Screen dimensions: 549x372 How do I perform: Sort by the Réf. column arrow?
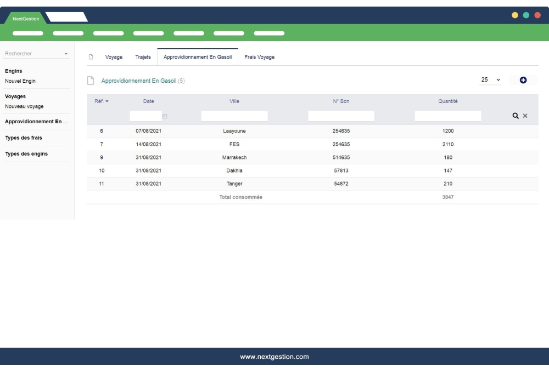107,101
